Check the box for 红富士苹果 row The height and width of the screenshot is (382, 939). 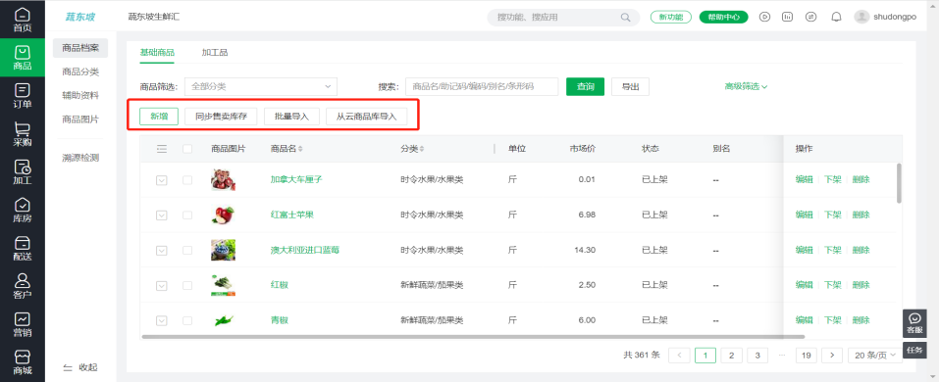tap(187, 215)
